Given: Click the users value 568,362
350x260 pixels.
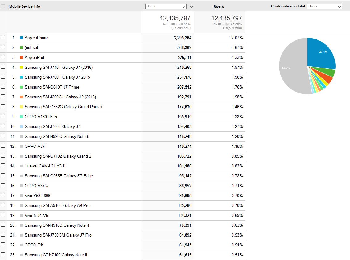Looking at the screenshot, I should tap(184, 47).
